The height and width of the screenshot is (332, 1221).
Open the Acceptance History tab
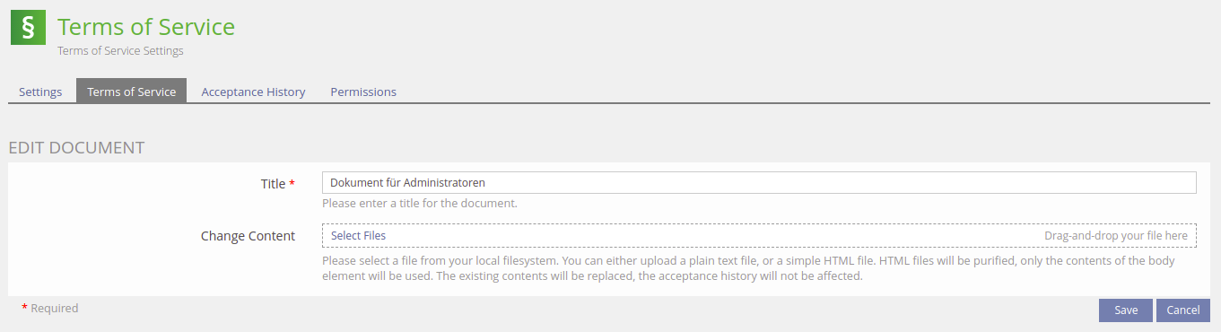253,92
